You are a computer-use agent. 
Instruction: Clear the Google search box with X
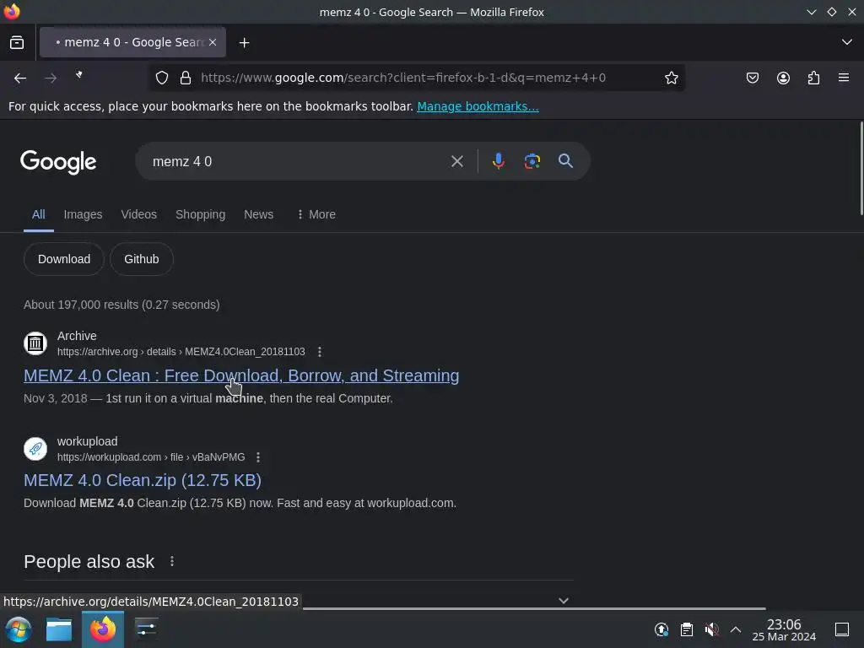(456, 161)
